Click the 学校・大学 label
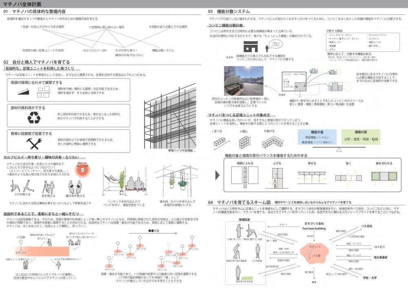This screenshot has height=288, width=408. coord(370,277)
